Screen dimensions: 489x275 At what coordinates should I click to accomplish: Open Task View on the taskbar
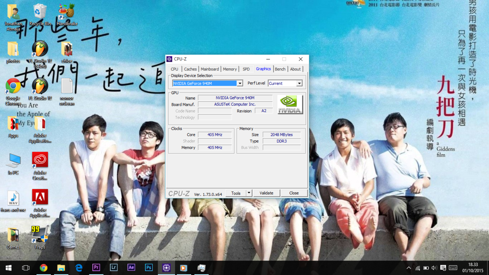tap(26, 268)
